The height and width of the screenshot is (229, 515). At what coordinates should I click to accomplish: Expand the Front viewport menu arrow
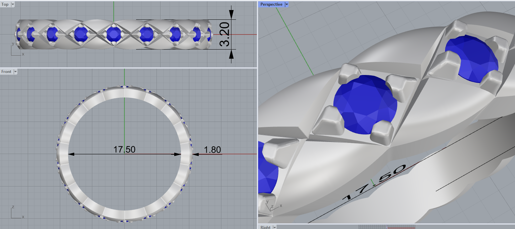pyautogui.click(x=15, y=72)
